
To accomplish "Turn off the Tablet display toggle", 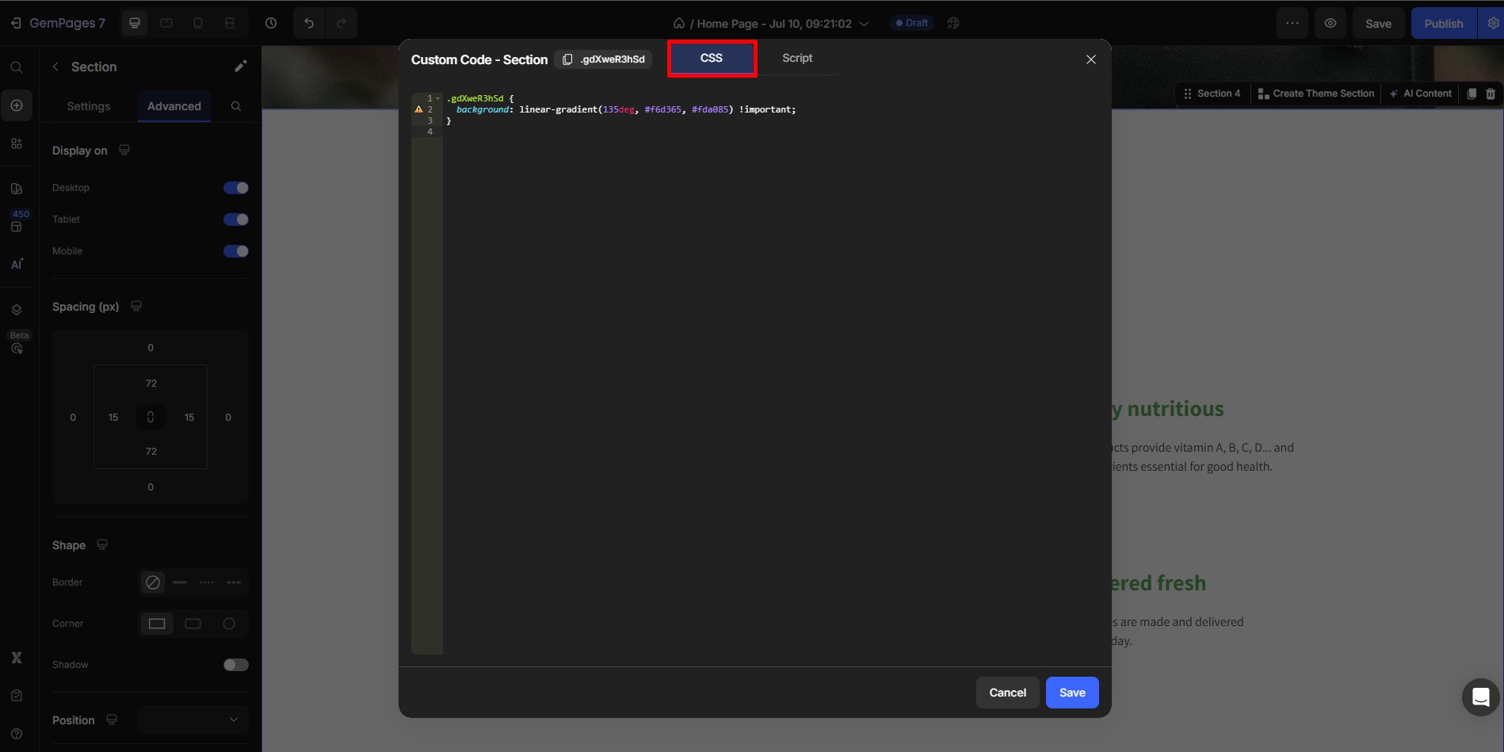I will point(235,219).
